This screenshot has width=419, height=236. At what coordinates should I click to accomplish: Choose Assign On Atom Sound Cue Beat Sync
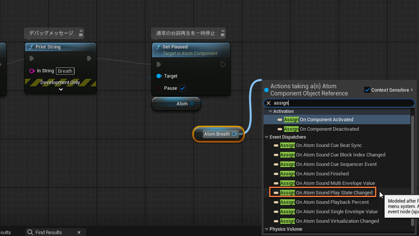point(337,145)
